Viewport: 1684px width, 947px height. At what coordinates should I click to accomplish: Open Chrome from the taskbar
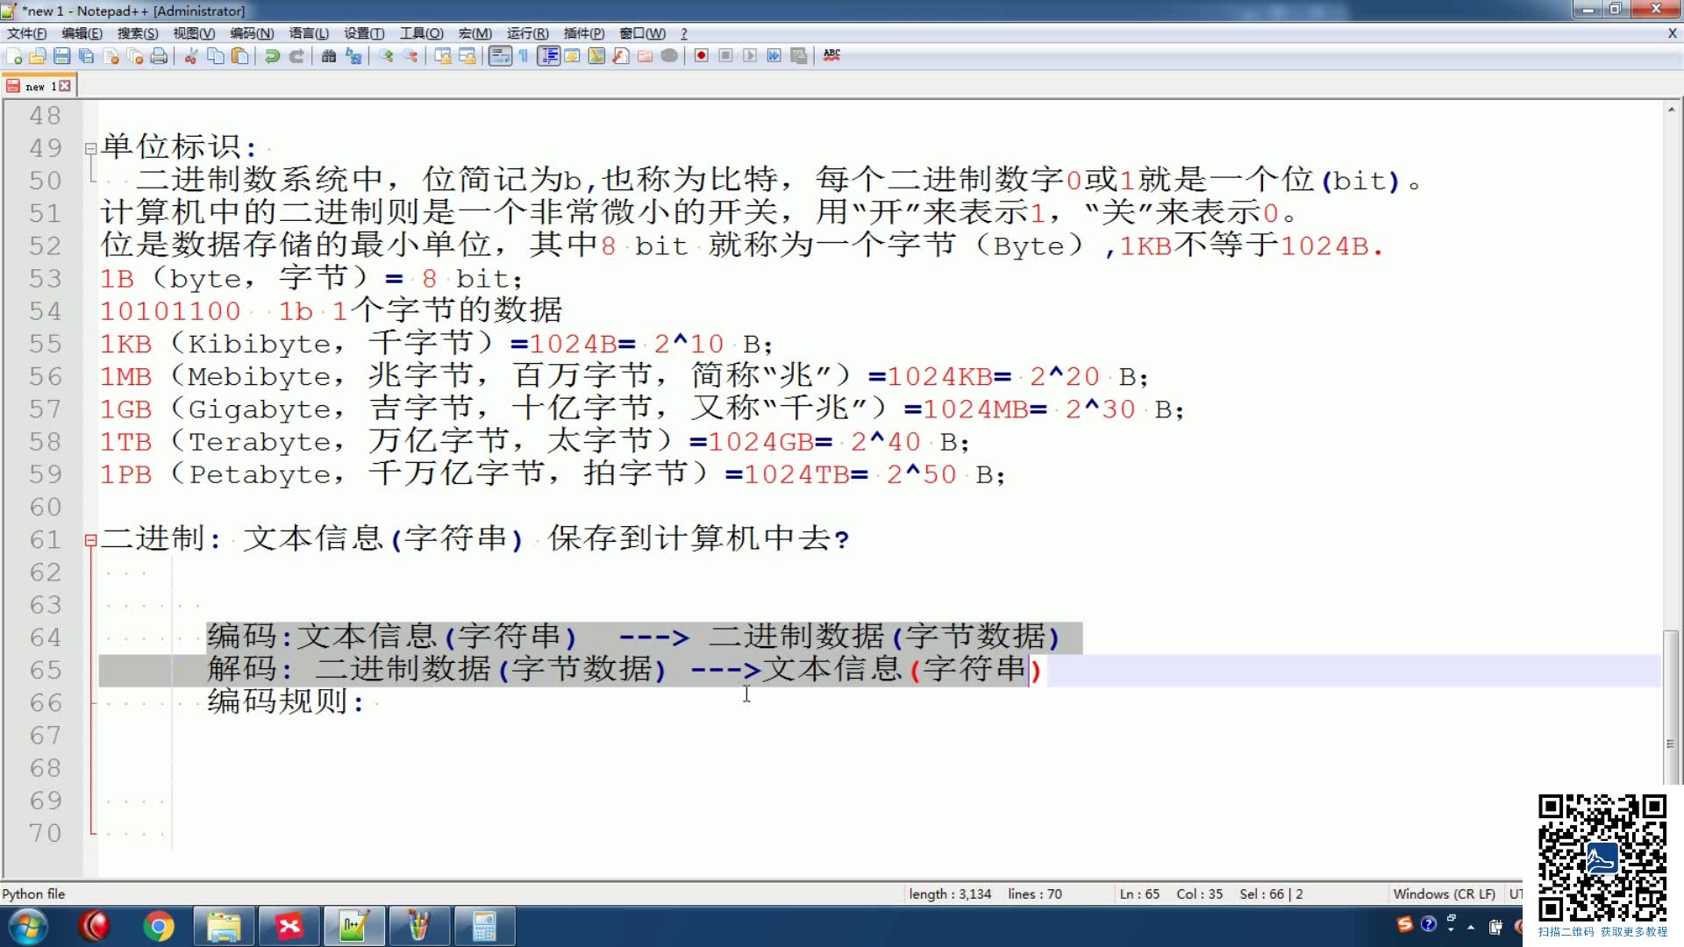159,926
